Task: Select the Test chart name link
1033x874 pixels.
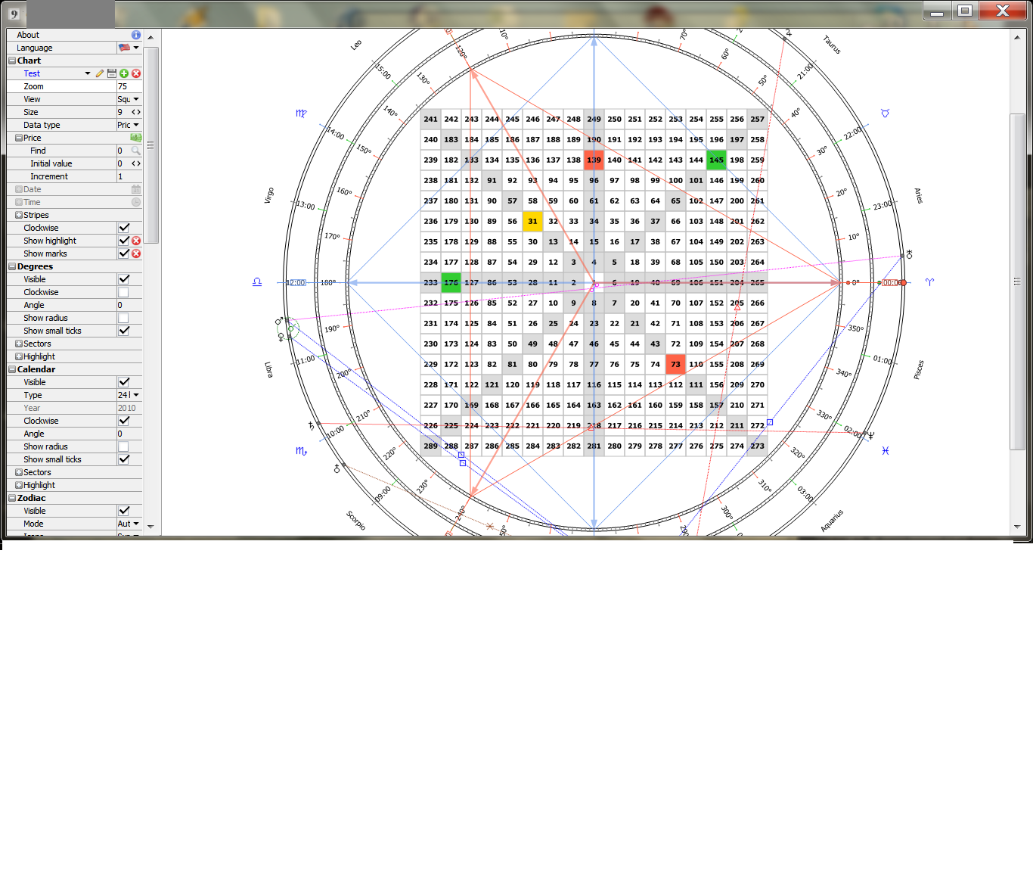Action: tap(32, 73)
